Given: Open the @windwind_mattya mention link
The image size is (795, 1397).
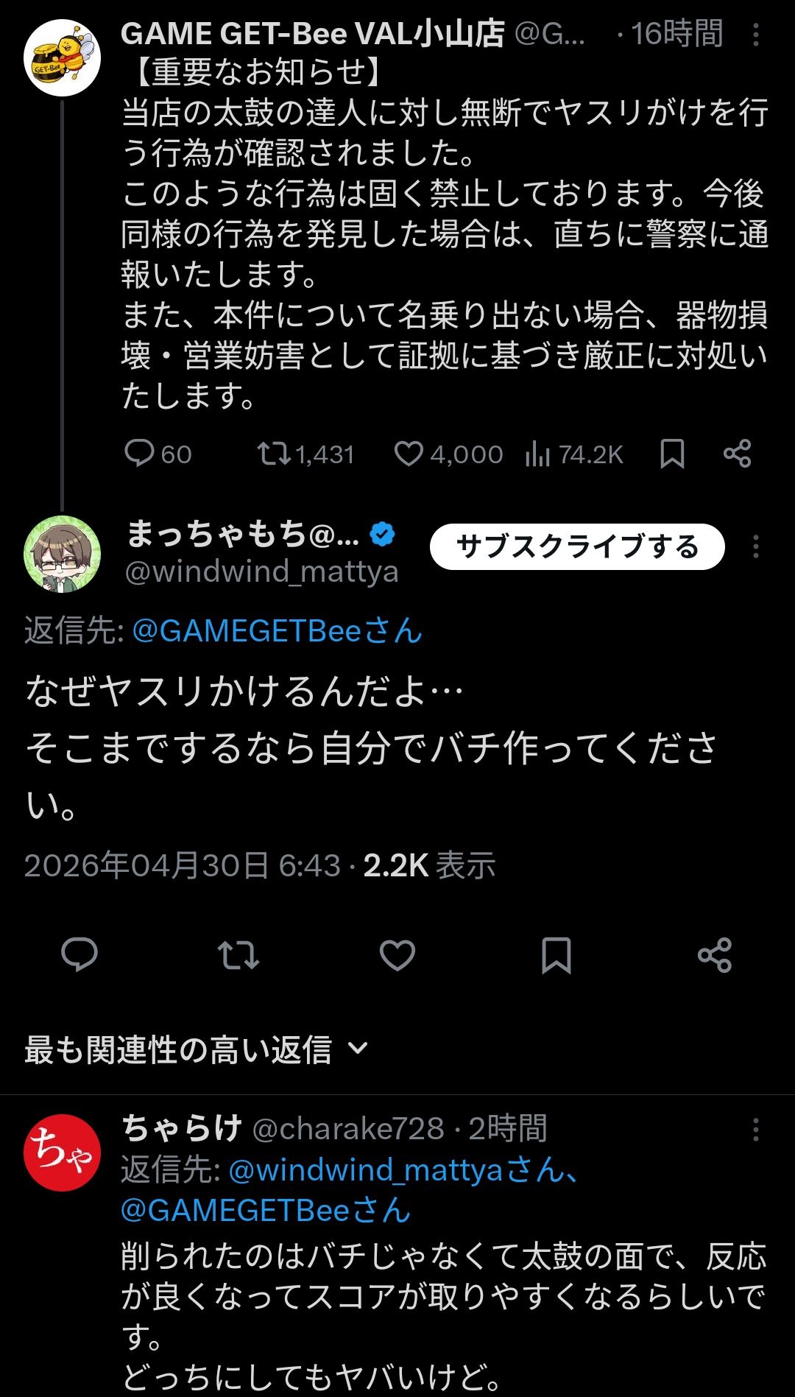Looking at the screenshot, I should tap(366, 1169).
